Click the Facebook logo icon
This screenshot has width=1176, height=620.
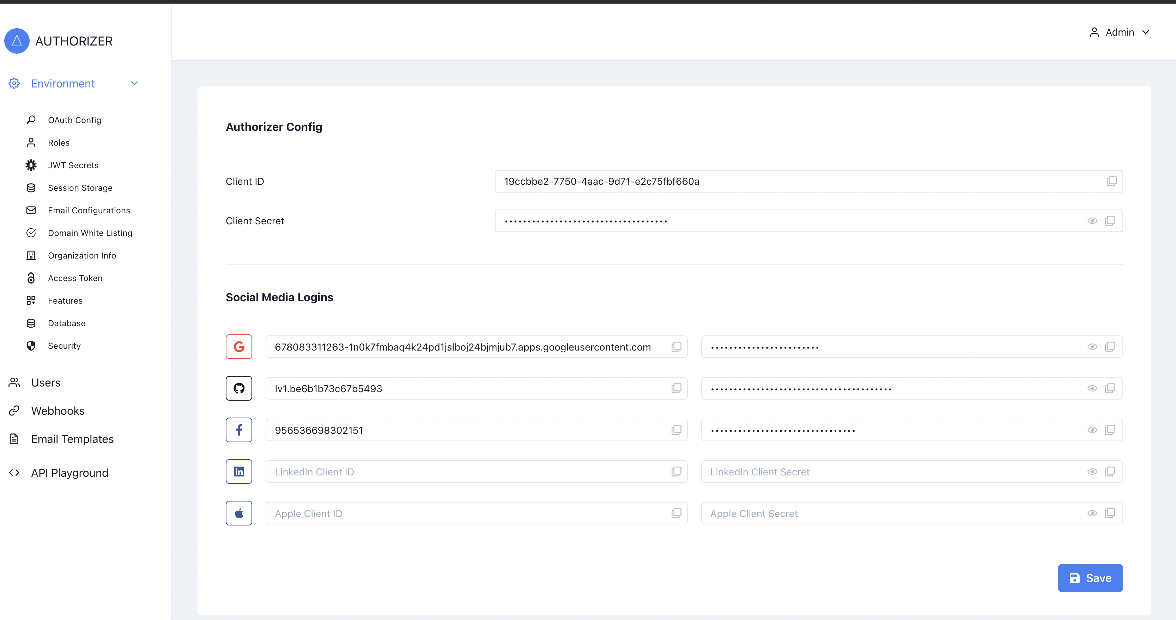(239, 430)
